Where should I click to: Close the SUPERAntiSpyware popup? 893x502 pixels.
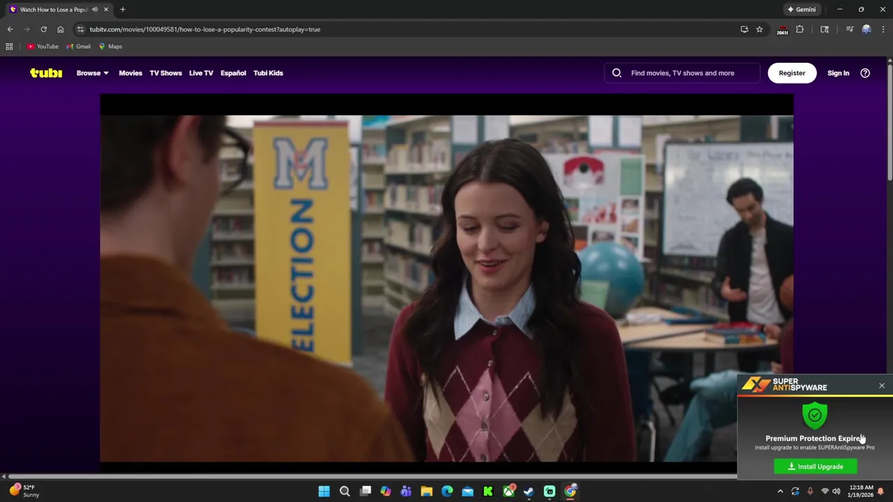click(x=882, y=386)
